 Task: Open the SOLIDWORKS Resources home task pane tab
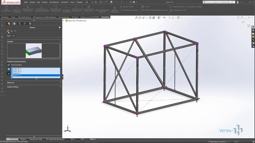tap(253, 27)
